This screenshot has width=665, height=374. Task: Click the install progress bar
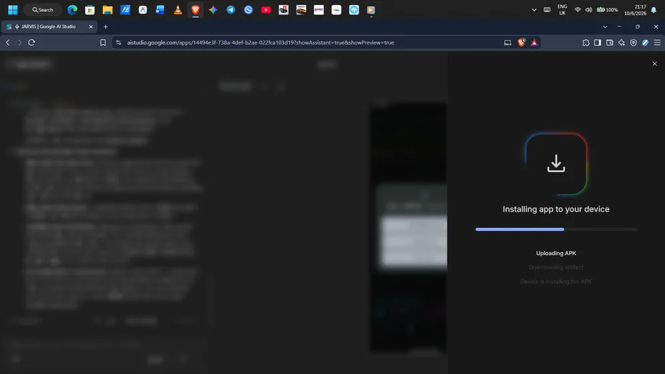pyautogui.click(x=556, y=229)
